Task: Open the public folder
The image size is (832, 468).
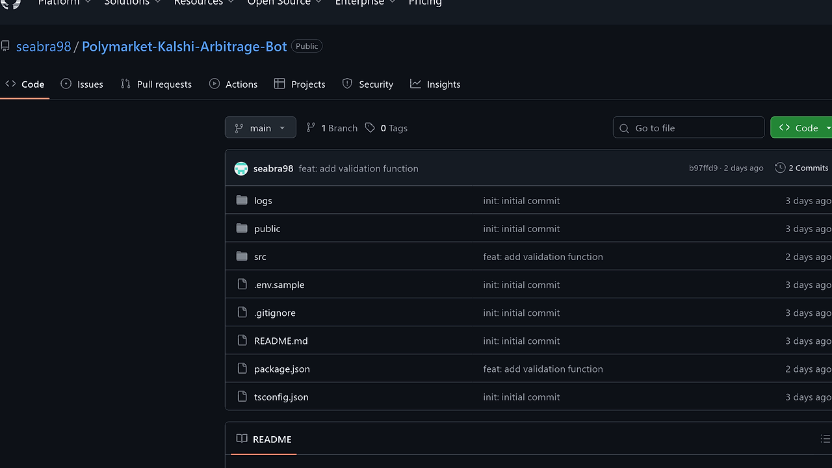Action: [267, 229]
